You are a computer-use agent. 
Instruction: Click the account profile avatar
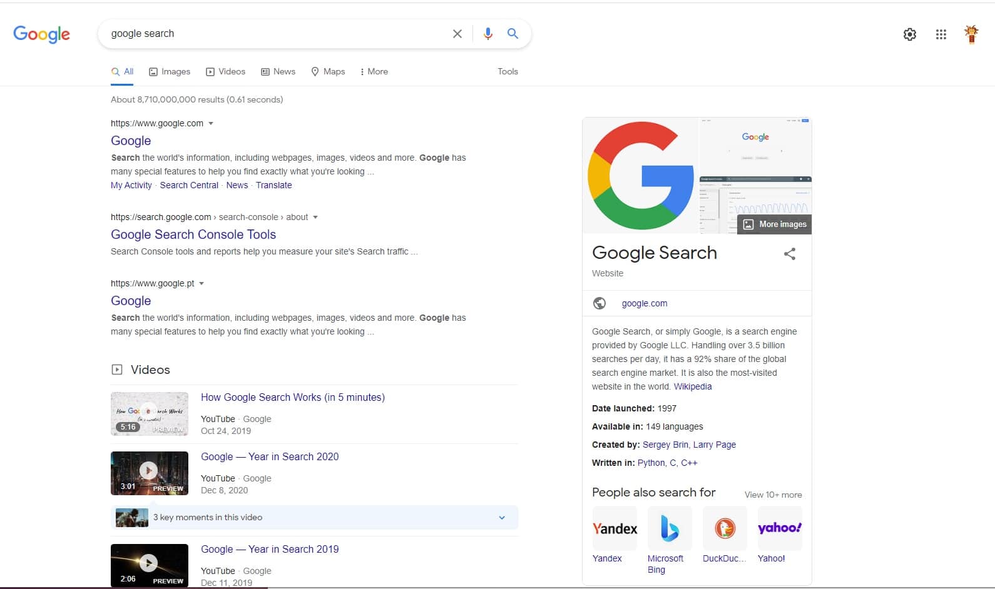click(x=971, y=34)
